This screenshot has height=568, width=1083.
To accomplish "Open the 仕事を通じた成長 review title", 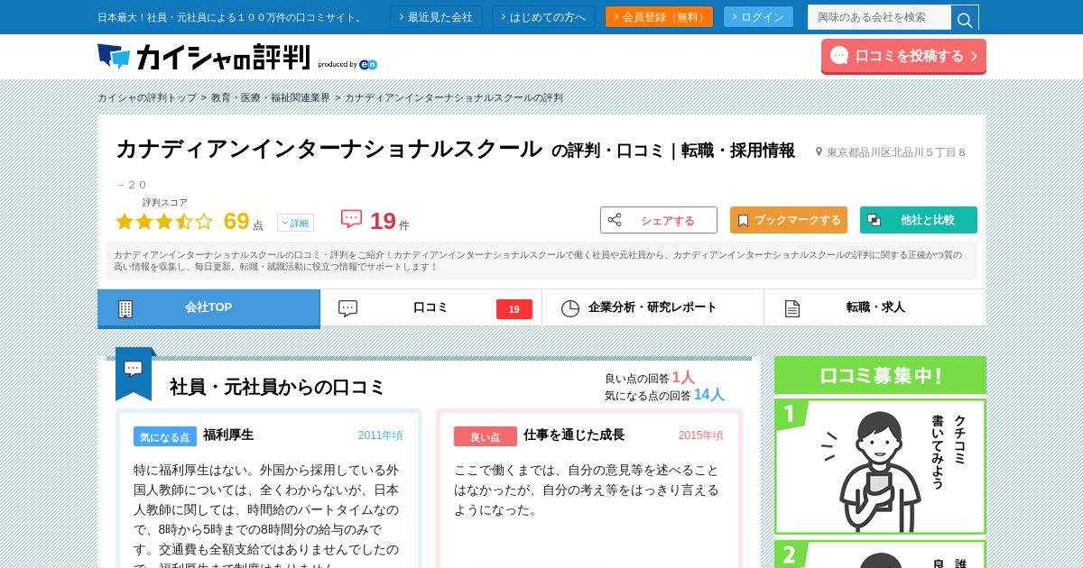I will pyautogui.click(x=574, y=435).
